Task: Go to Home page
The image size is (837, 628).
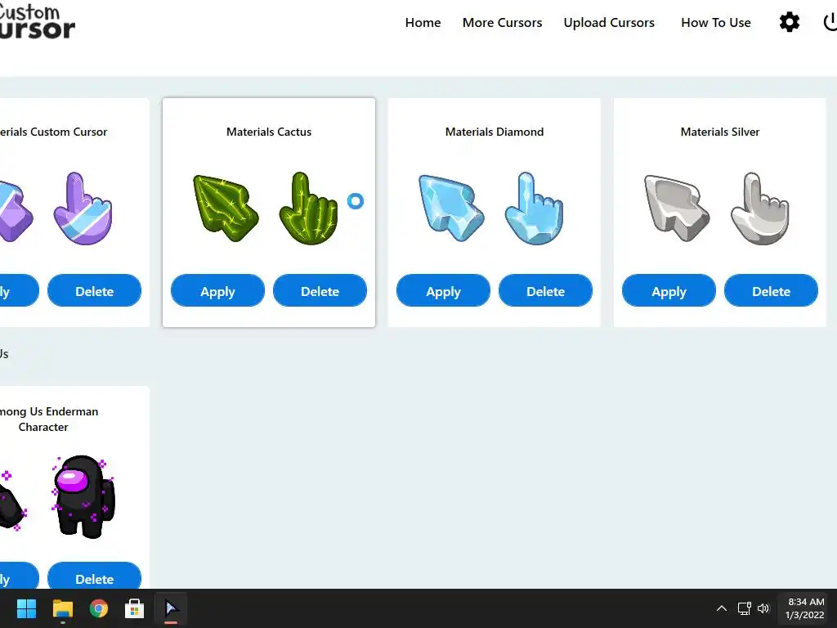Action: point(423,22)
